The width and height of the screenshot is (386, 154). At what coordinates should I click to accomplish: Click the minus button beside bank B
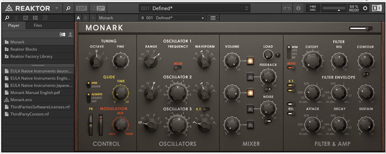93,18
